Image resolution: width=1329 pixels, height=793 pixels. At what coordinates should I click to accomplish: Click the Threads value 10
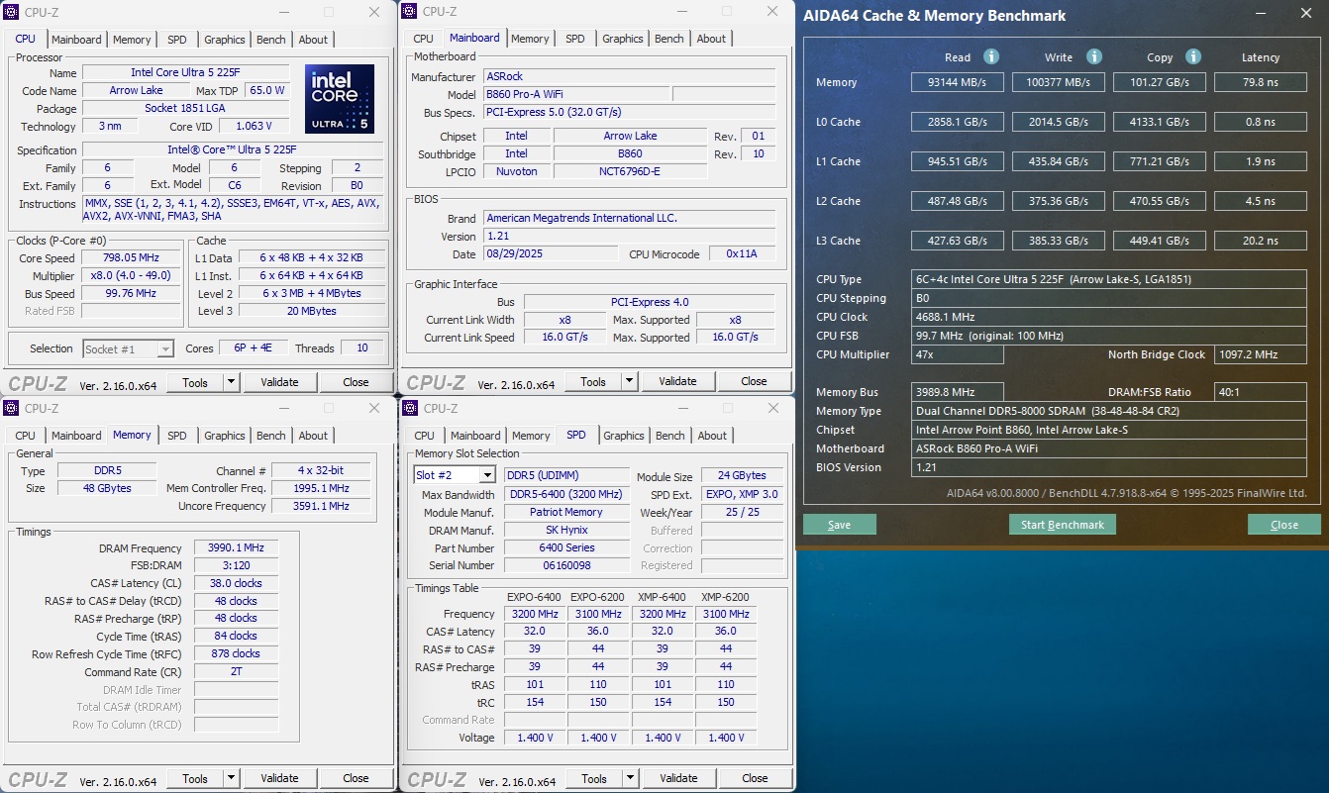362,347
